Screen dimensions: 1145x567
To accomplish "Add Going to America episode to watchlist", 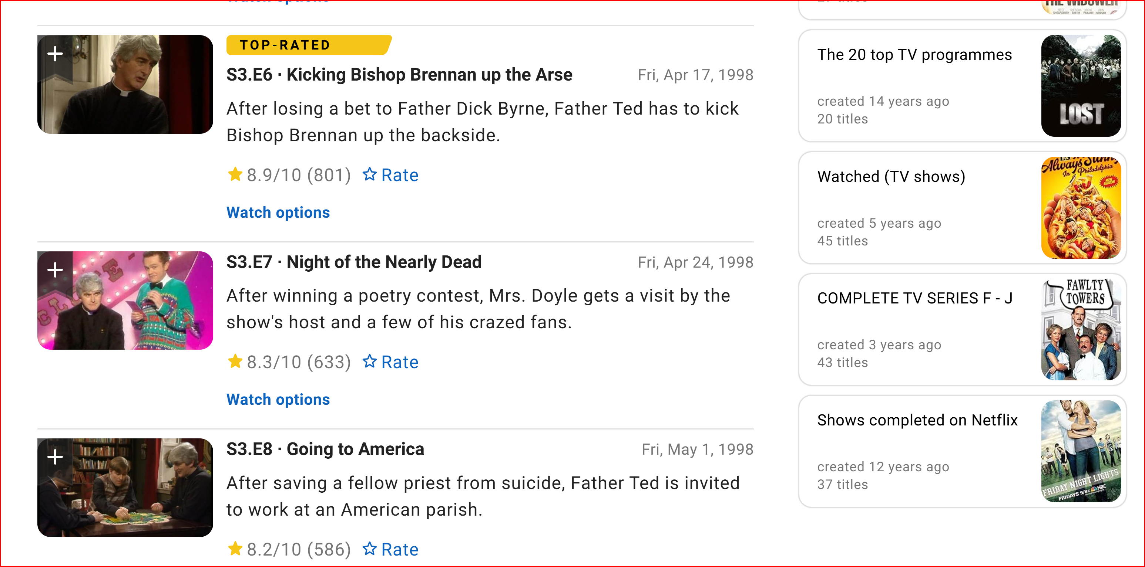I will tap(55, 457).
